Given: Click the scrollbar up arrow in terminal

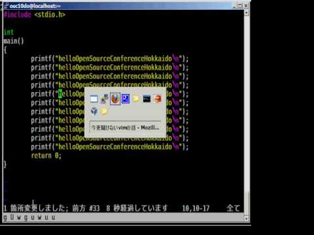Looking at the screenshot, I should [247, 12].
